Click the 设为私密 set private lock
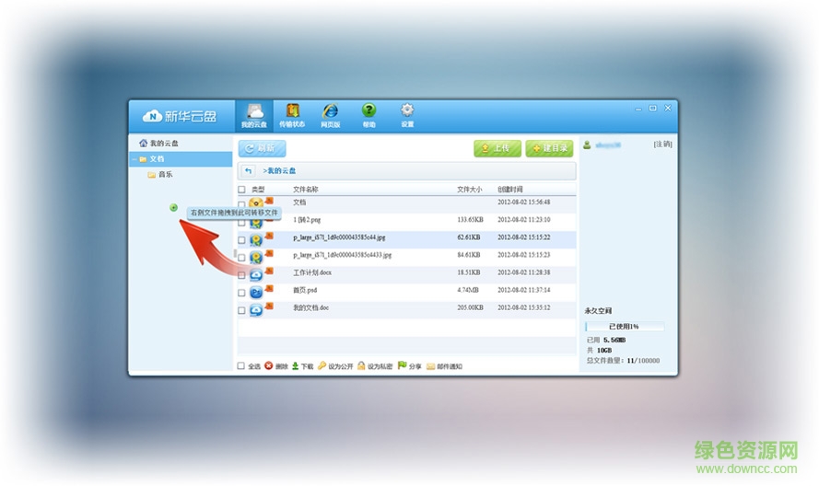Image resolution: width=819 pixels, height=486 pixels. pos(375,366)
